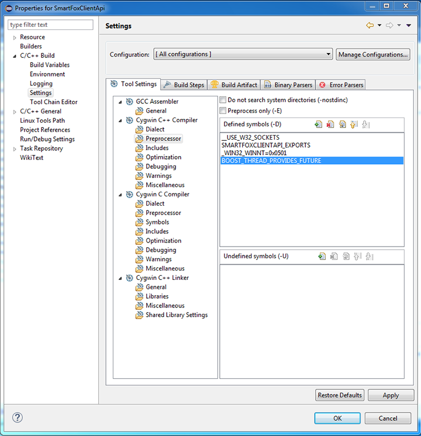The height and width of the screenshot is (436, 421).
Task: Open back history dropdown arrow
Action: coord(379,25)
